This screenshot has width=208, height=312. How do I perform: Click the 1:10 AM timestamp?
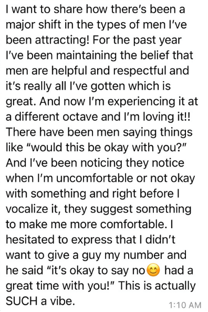point(185,305)
